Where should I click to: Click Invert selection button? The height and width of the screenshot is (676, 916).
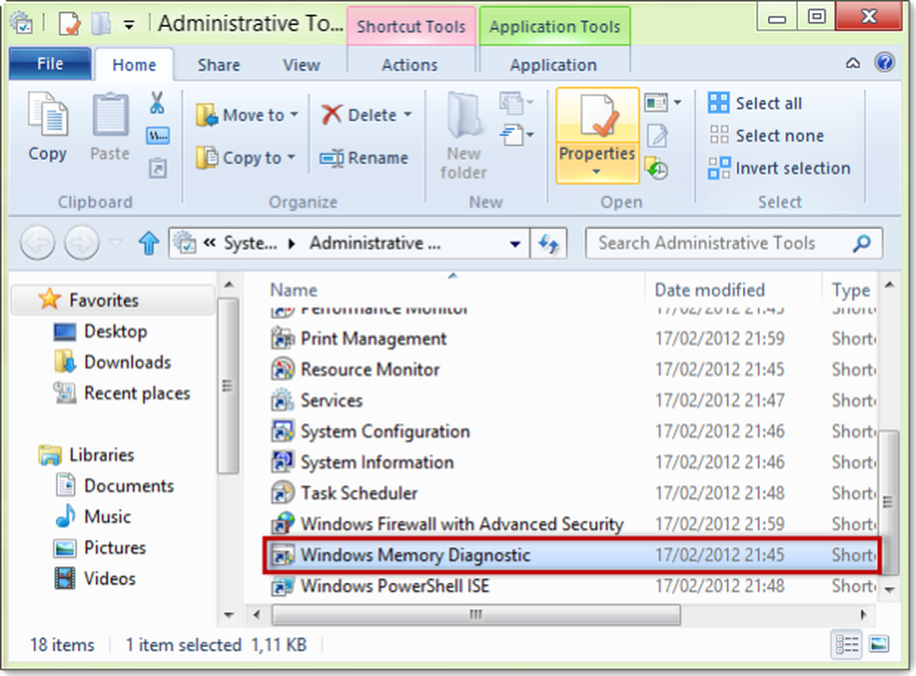[779, 168]
